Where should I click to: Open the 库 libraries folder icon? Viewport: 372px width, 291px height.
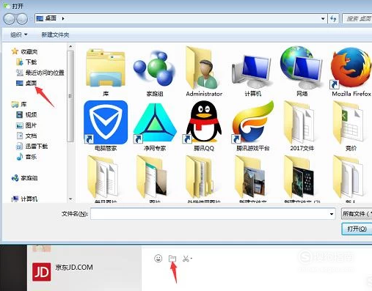[106, 68]
